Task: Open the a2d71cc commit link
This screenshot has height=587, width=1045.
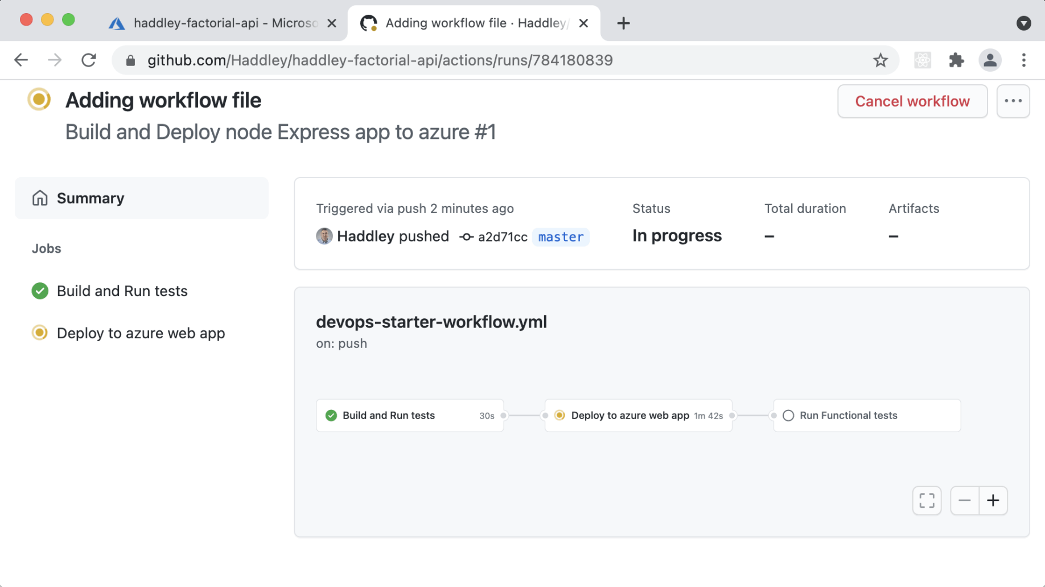Action: pos(502,237)
